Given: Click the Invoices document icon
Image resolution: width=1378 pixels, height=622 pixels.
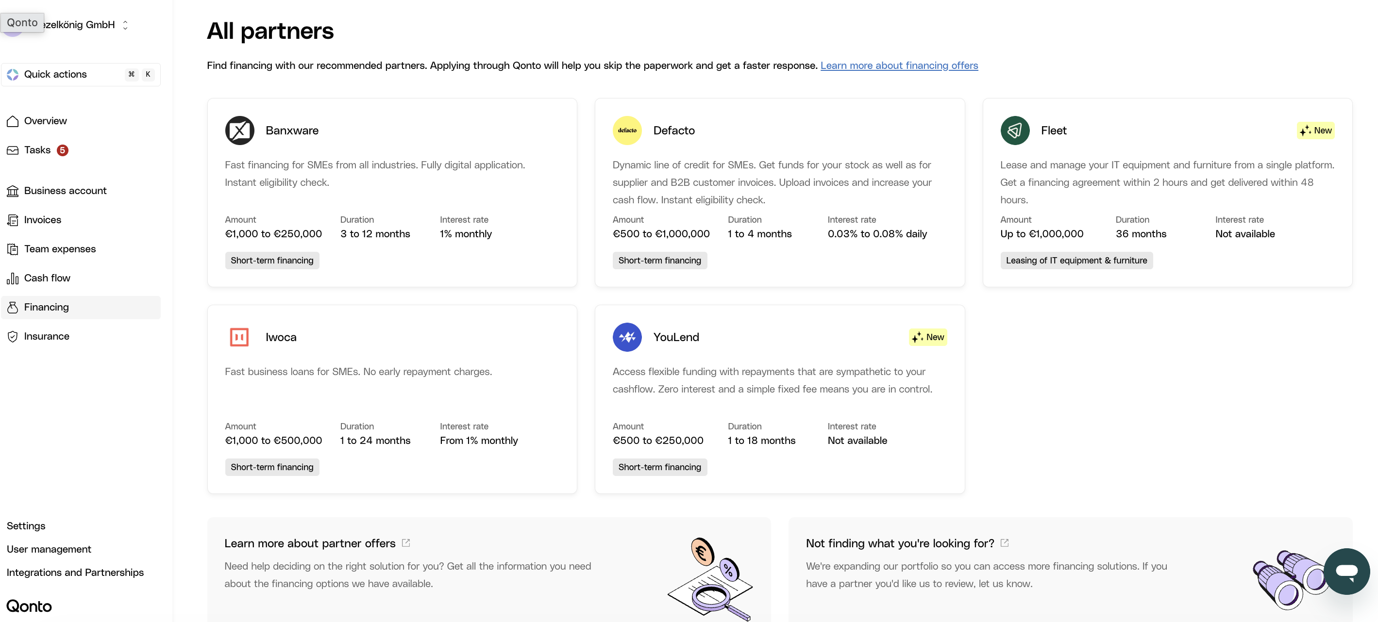Looking at the screenshot, I should (12, 220).
